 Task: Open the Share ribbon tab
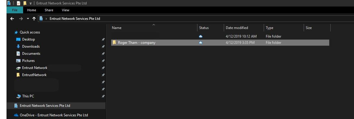click(x=49, y=10)
